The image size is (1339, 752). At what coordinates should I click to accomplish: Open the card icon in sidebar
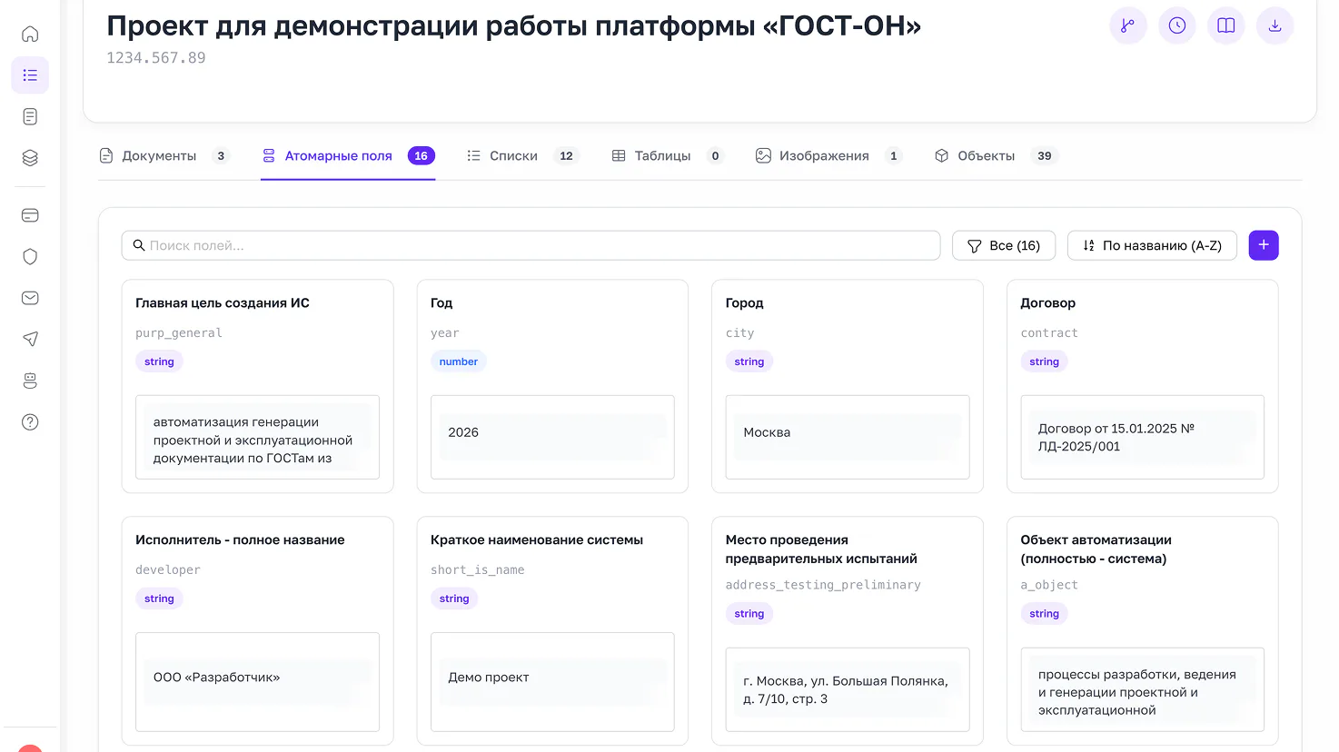pos(30,215)
